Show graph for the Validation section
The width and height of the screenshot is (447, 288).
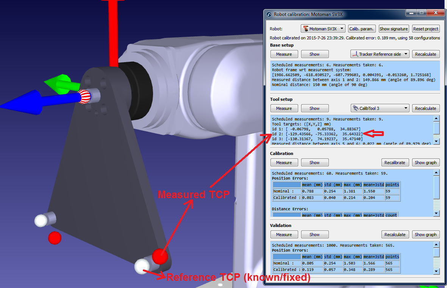pyautogui.click(x=426, y=234)
